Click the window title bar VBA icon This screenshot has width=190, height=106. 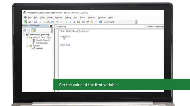[x=25, y=13]
